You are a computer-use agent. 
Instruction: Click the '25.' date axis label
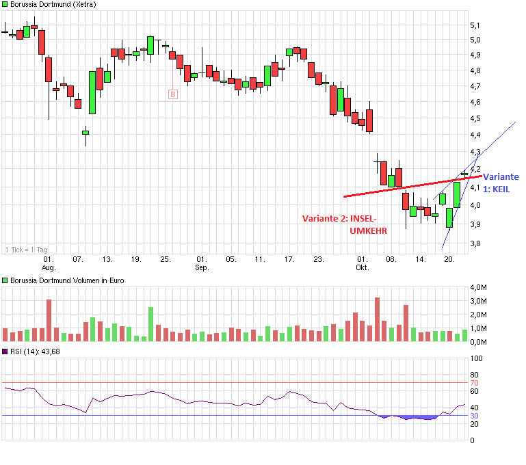coord(166,259)
